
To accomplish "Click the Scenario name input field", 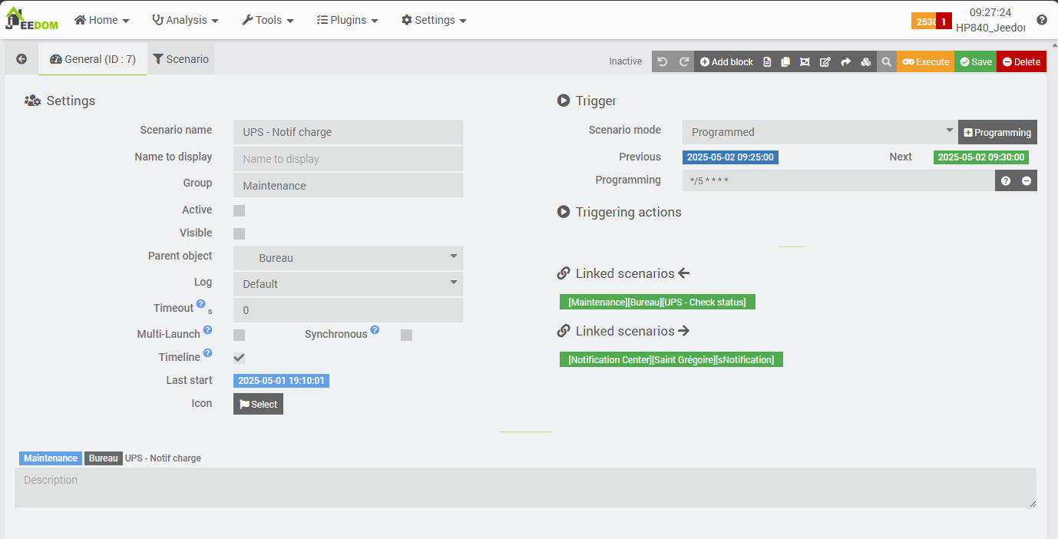I will pyautogui.click(x=348, y=132).
